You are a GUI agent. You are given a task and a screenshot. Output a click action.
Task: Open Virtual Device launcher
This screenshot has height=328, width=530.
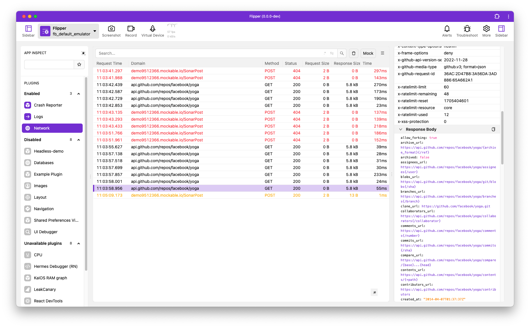153,31
